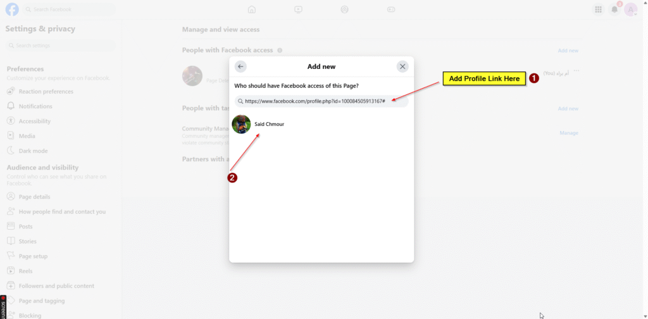Image resolution: width=648 pixels, height=319 pixels.
Task: Click the Manage link for Community Manager
Action: [569, 133]
